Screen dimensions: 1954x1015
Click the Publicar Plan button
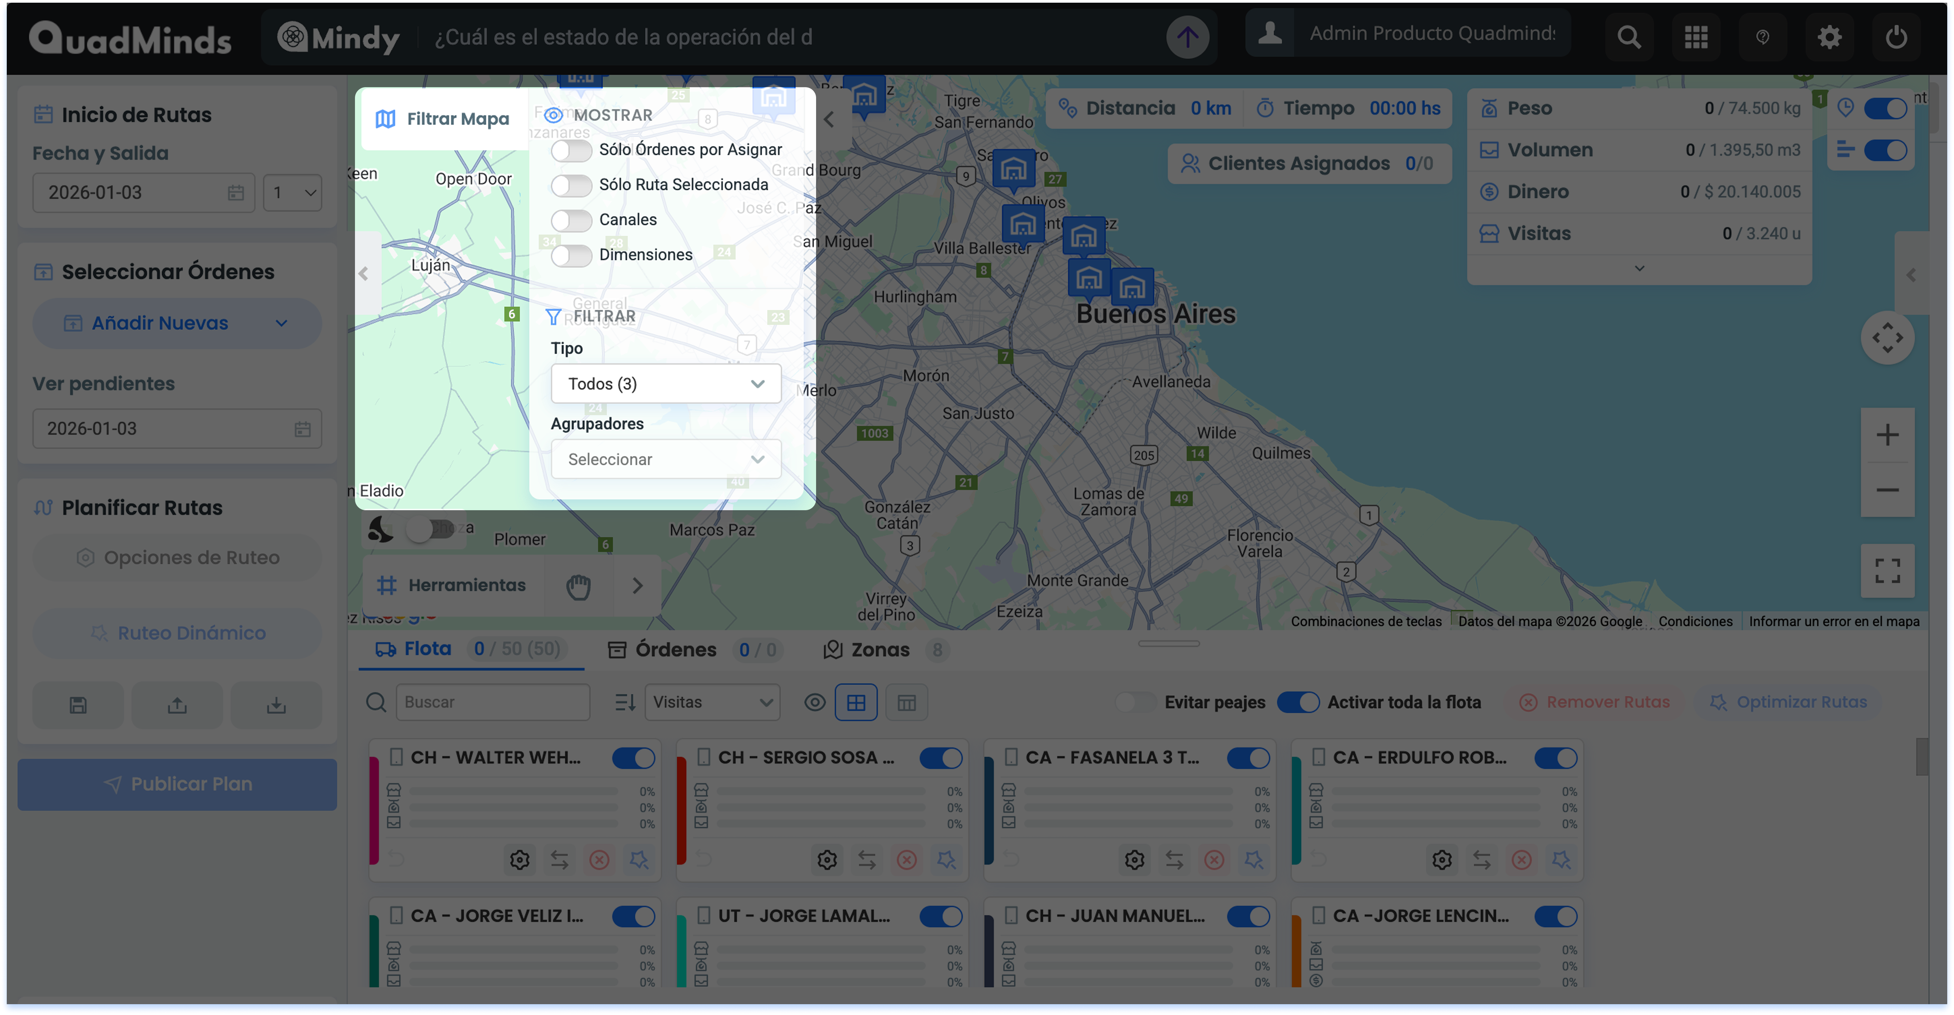tap(177, 785)
